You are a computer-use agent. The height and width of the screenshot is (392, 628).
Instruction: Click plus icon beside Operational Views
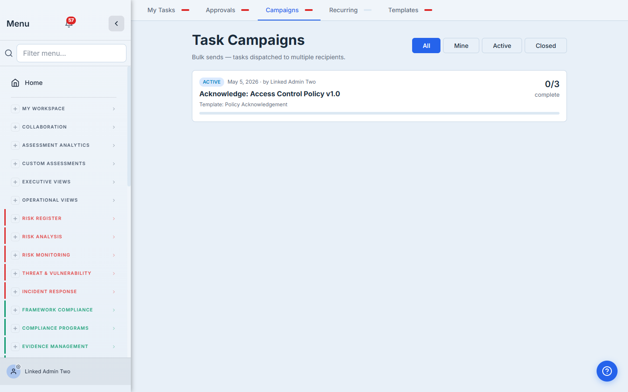[x=15, y=200]
